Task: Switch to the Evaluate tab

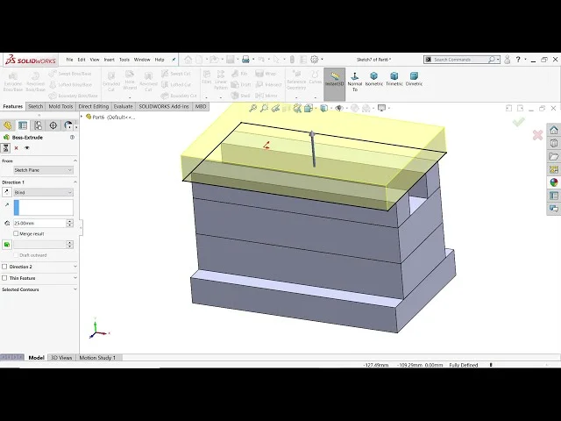Action: [x=123, y=106]
